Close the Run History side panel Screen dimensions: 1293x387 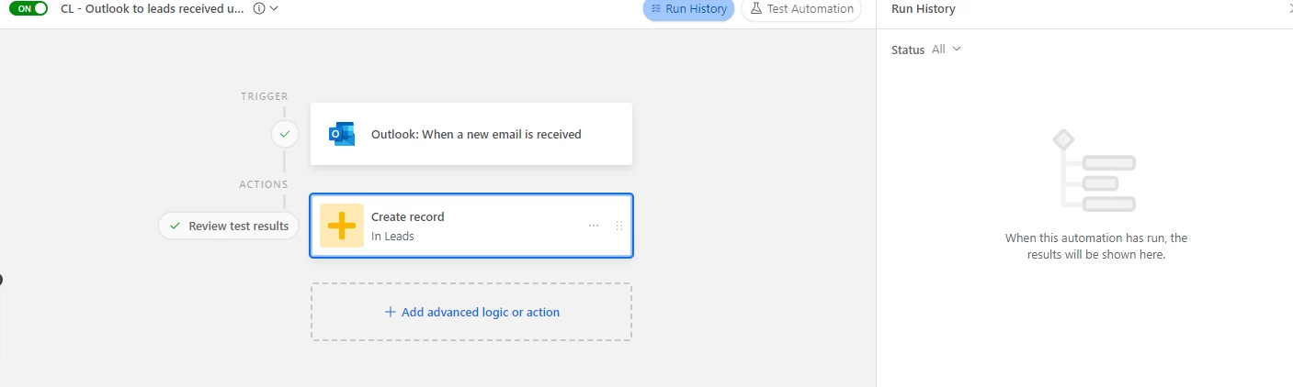pyautogui.click(x=1288, y=8)
